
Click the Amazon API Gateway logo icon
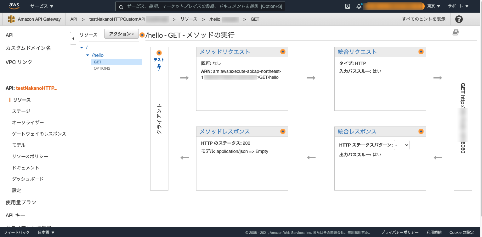pos(11,19)
